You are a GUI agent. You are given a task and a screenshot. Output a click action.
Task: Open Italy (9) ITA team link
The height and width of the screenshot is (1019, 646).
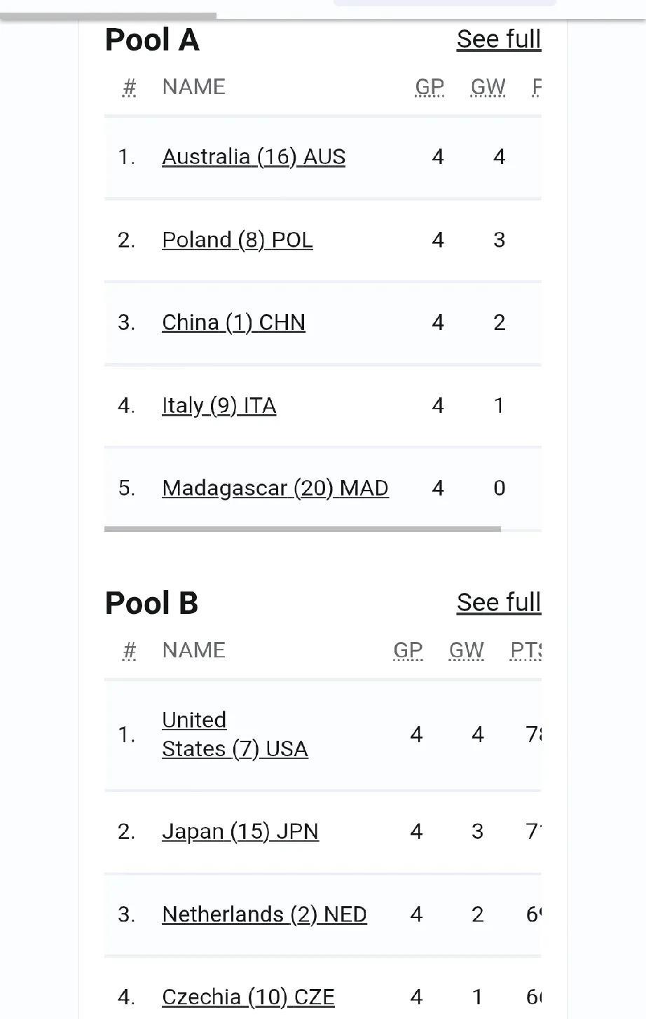point(219,405)
